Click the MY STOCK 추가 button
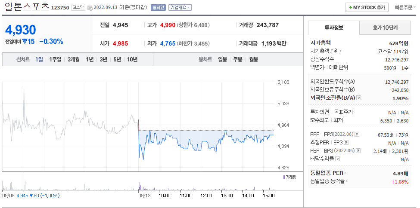420x208 pixels. (367, 7)
